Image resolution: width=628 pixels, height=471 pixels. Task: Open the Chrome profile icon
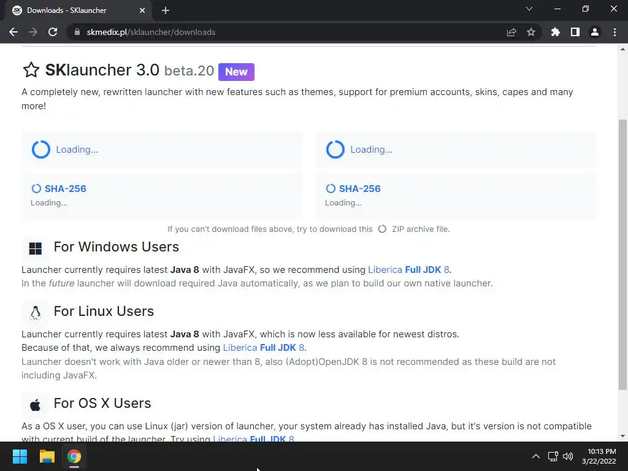pos(595,32)
